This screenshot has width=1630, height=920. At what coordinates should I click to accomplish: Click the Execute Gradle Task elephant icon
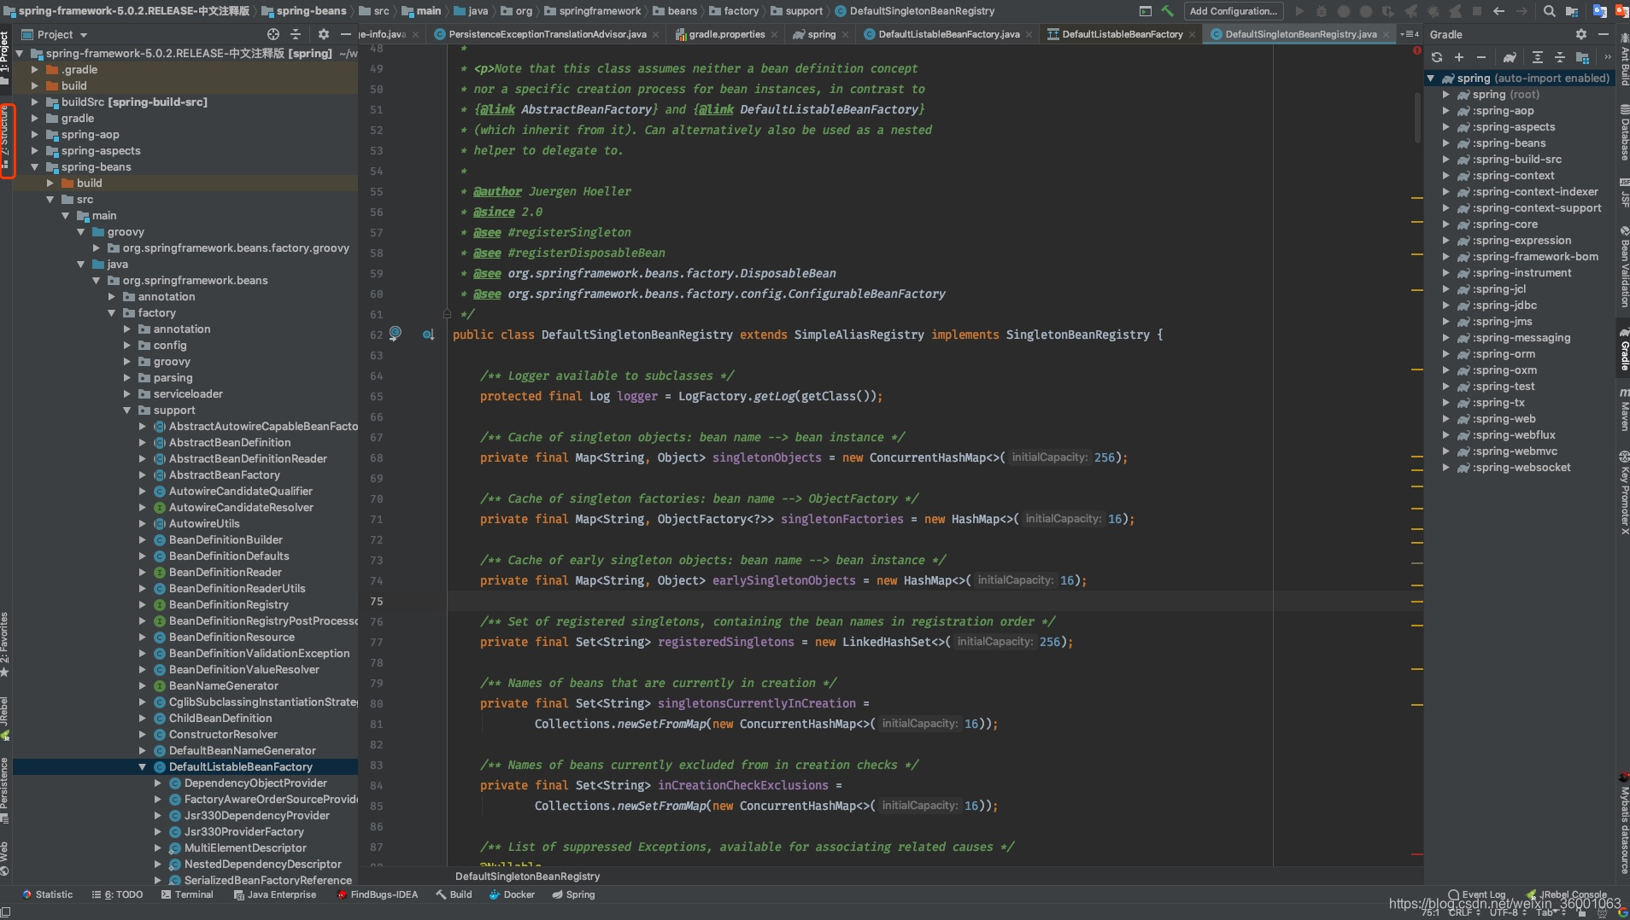1510,57
